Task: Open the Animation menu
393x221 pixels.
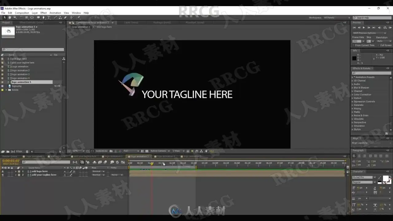Action: pos(55,13)
